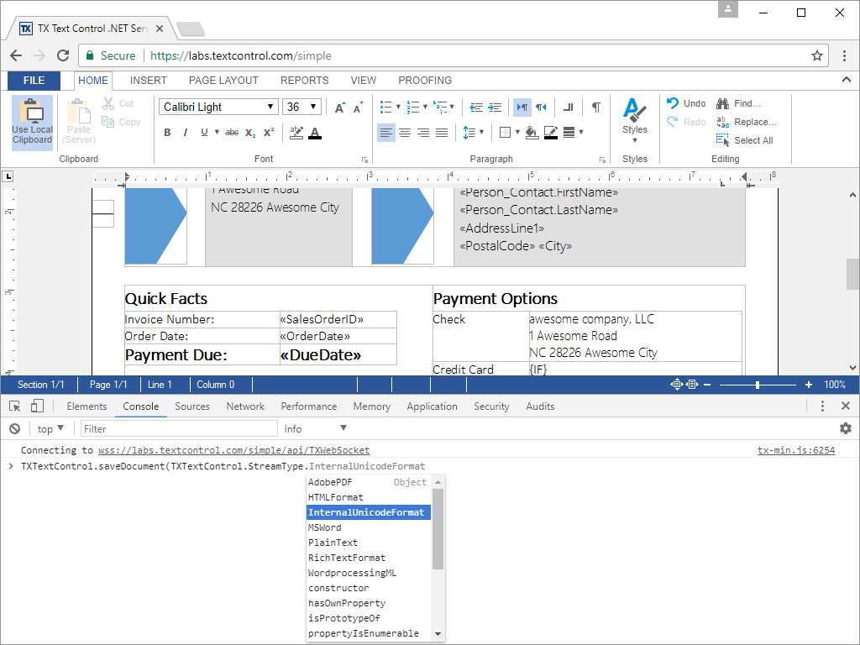Image resolution: width=860 pixels, height=645 pixels.
Task: Toggle bold formatting in Font group
Action: pos(167,133)
